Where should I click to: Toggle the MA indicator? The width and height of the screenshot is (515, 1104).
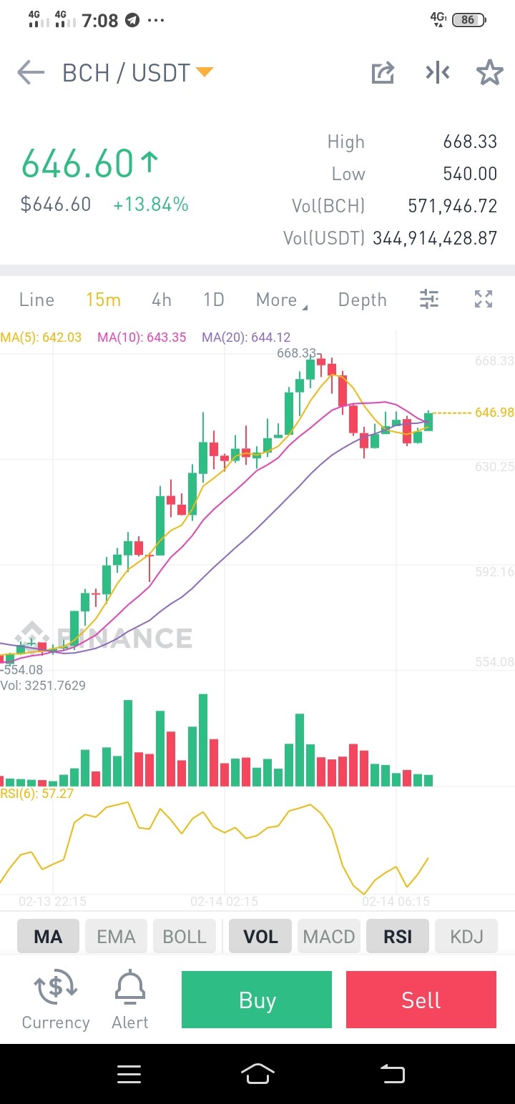coord(48,937)
